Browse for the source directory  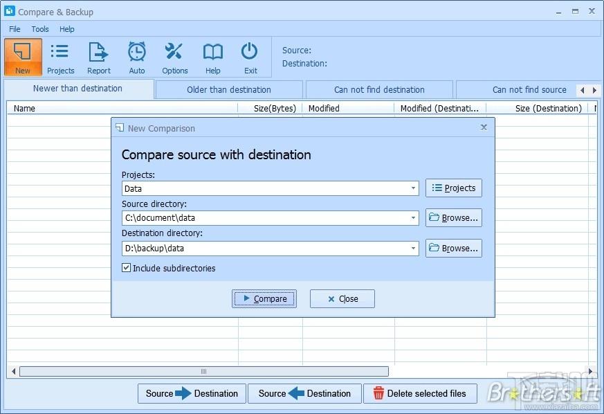point(454,218)
